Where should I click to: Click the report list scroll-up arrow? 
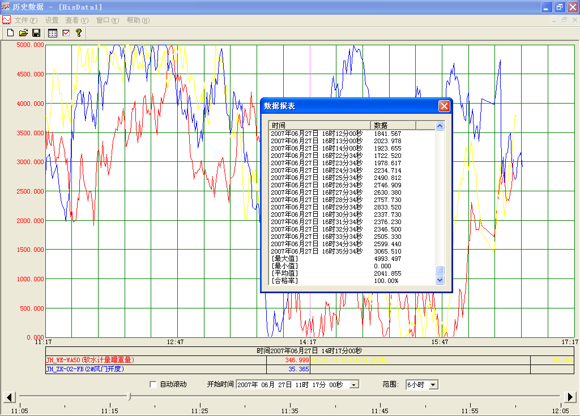point(440,126)
